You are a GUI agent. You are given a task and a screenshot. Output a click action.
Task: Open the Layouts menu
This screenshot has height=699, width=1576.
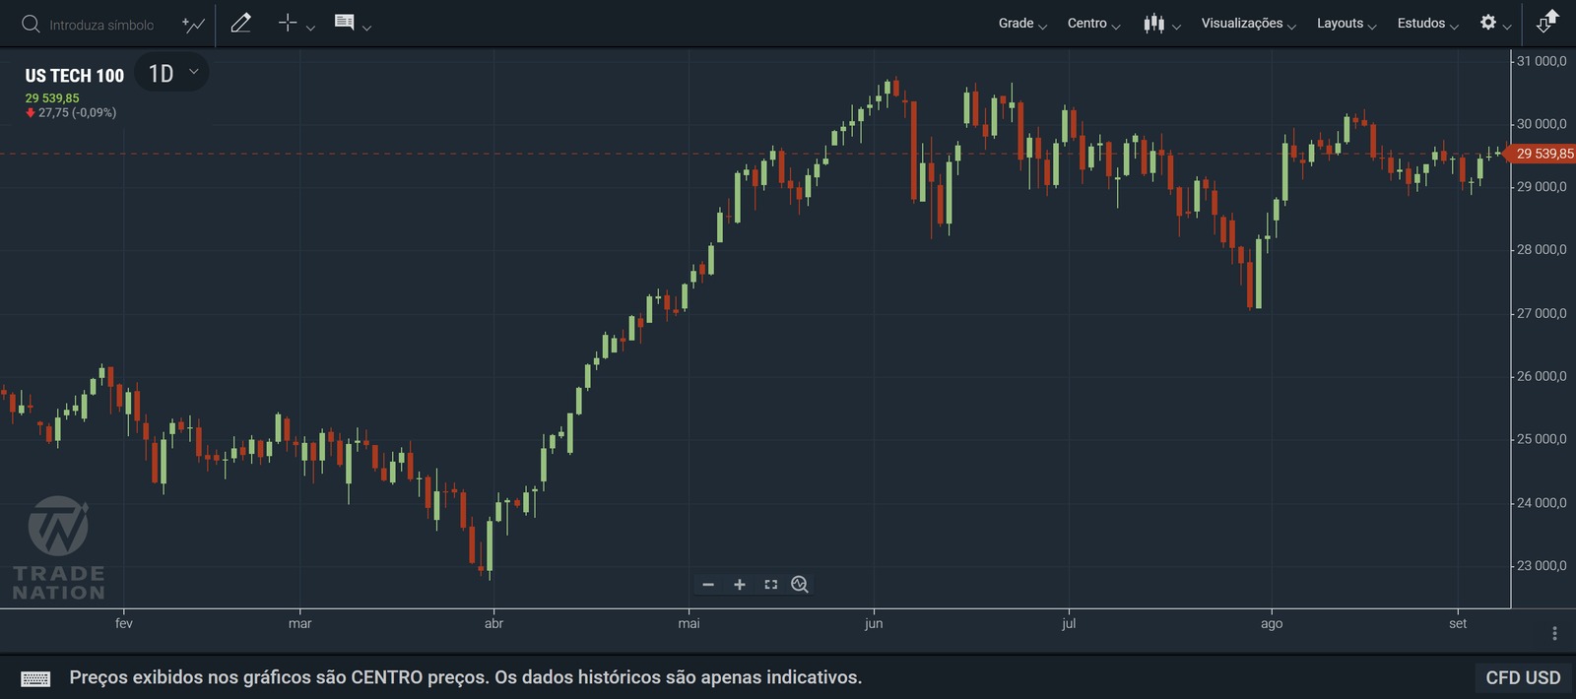pos(1346,24)
